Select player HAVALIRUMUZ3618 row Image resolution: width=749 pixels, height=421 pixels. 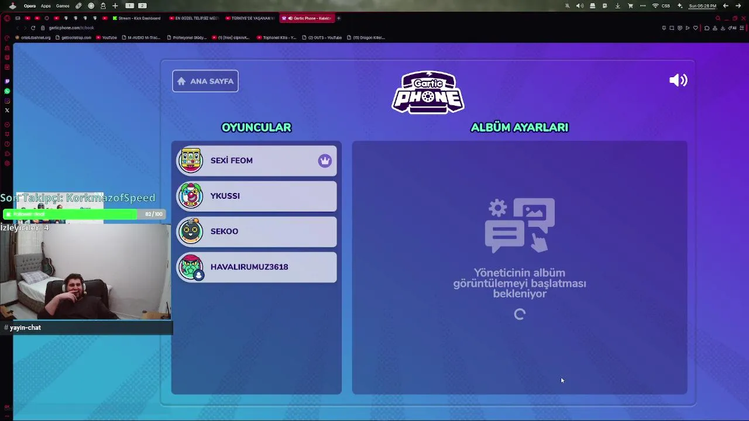point(257,267)
